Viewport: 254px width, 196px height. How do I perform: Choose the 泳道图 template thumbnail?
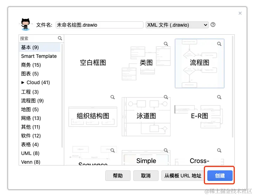(146, 116)
